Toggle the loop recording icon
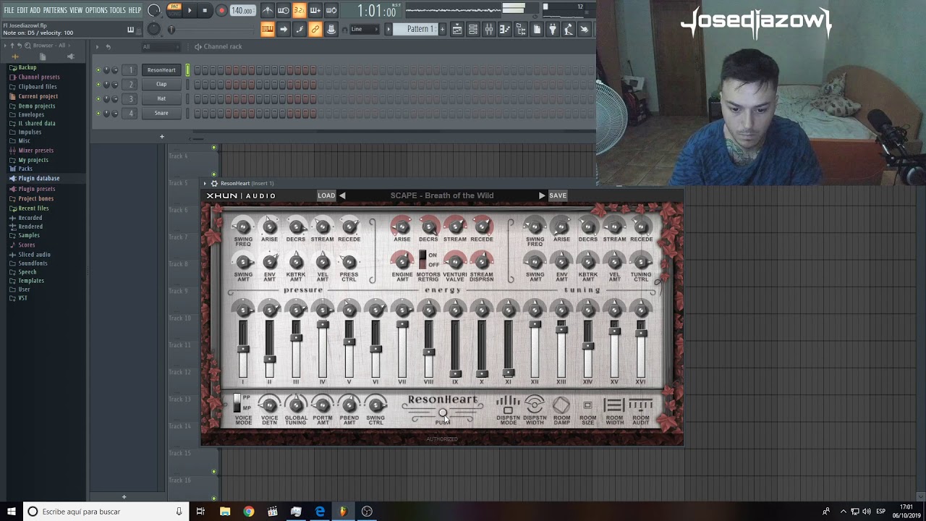Image resolution: width=926 pixels, height=521 pixels. coord(331,10)
